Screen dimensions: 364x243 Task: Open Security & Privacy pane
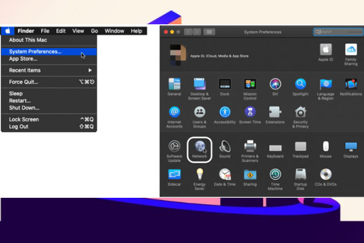pyautogui.click(x=300, y=117)
